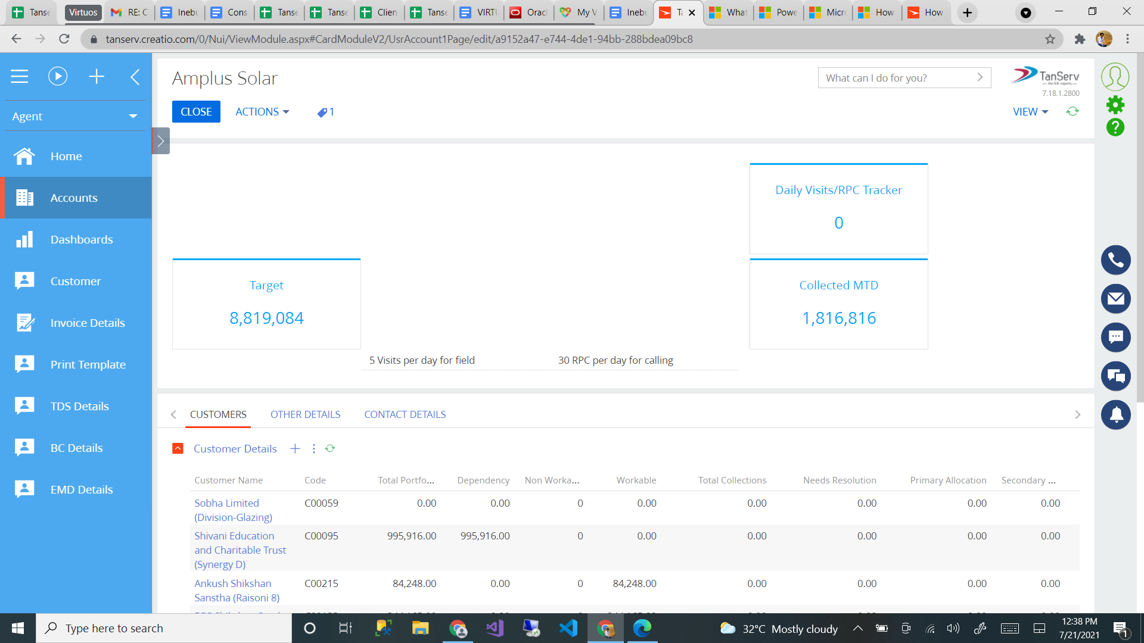Image resolution: width=1144 pixels, height=643 pixels.
Task: Add a new Customer Details record
Action: click(295, 448)
